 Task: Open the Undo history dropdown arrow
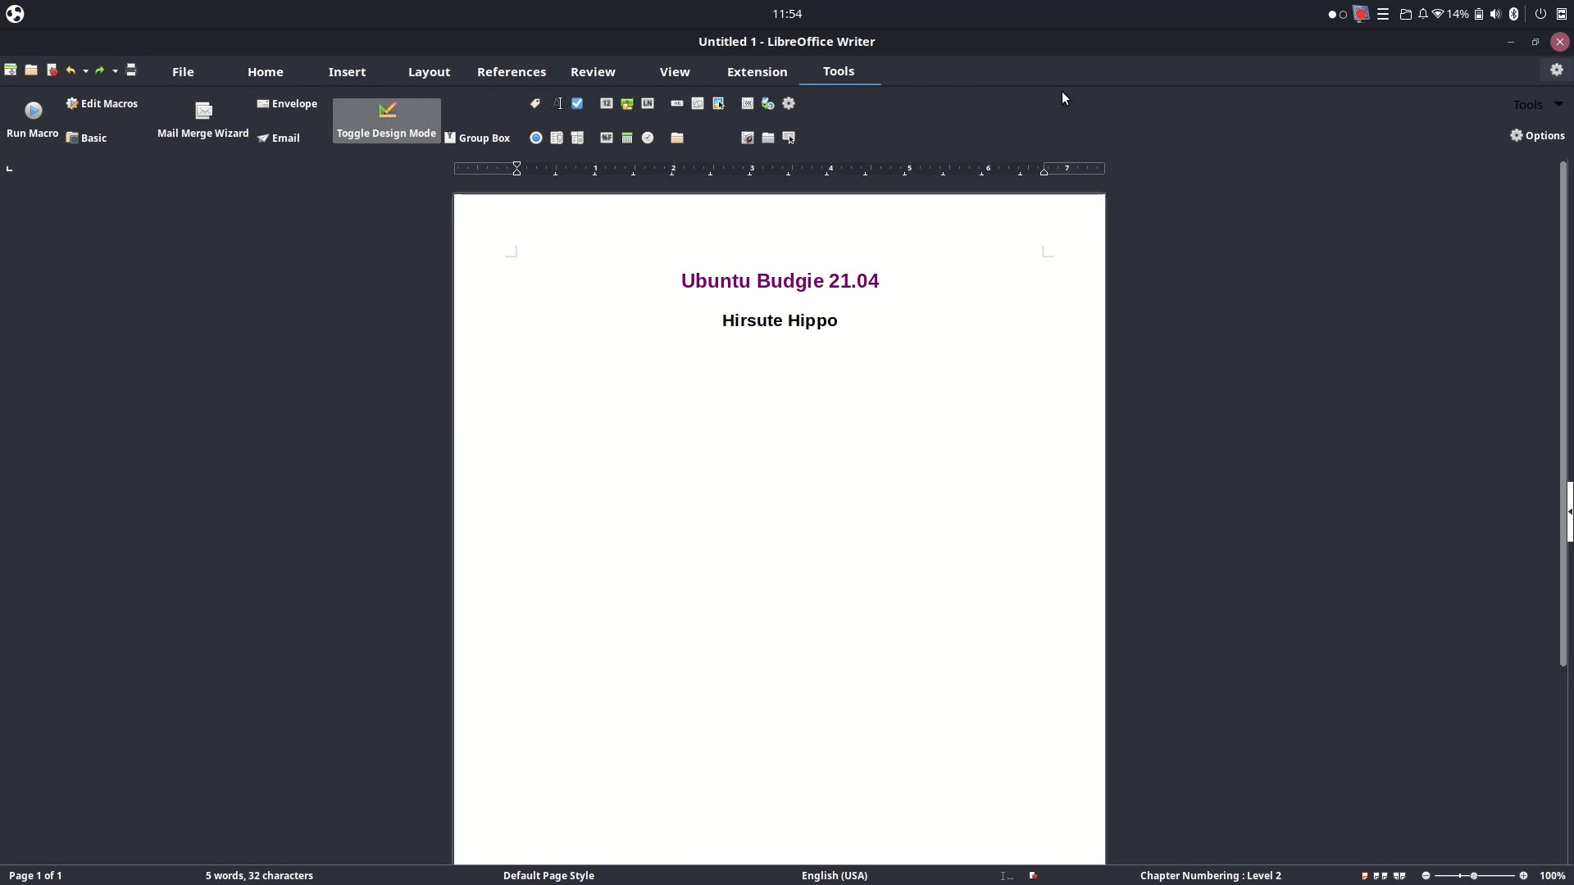pyautogui.click(x=85, y=71)
